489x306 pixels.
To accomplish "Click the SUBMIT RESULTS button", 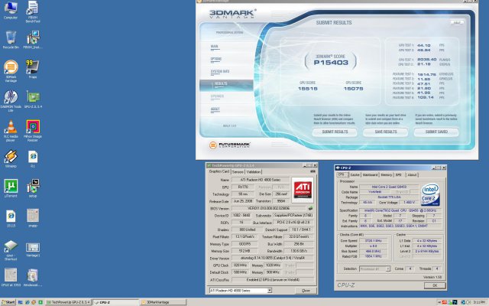I will [335, 132].
